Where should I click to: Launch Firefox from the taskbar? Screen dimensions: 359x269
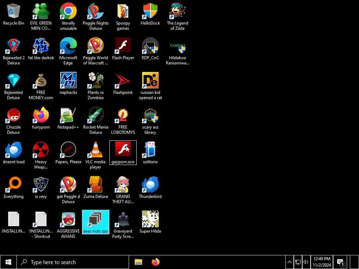[x=156, y=262]
